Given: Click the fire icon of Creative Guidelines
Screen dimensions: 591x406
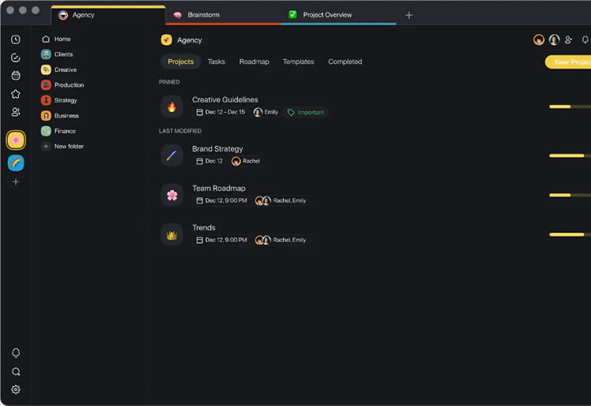Looking at the screenshot, I should click(172, 106).
